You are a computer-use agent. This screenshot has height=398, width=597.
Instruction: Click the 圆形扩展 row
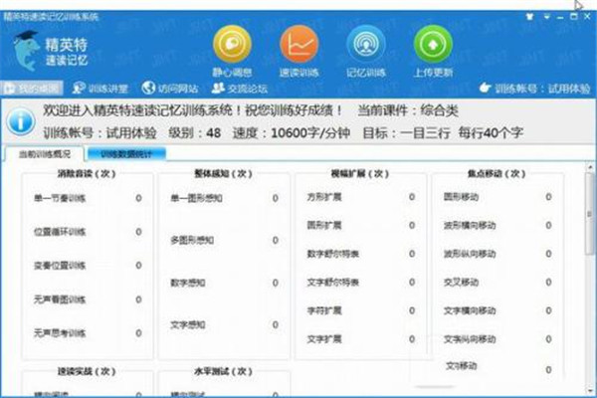[x=361, y=225]
